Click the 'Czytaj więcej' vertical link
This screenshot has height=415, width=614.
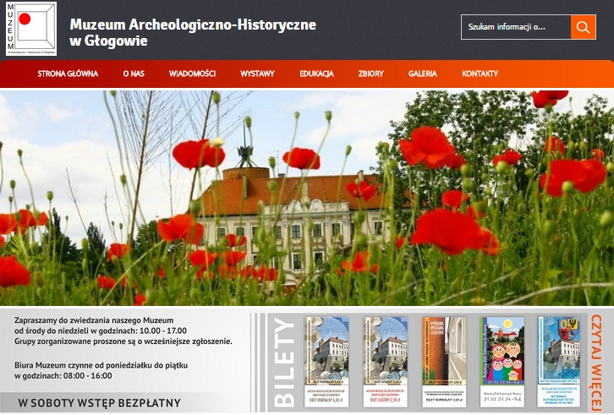tap(596, 363)
